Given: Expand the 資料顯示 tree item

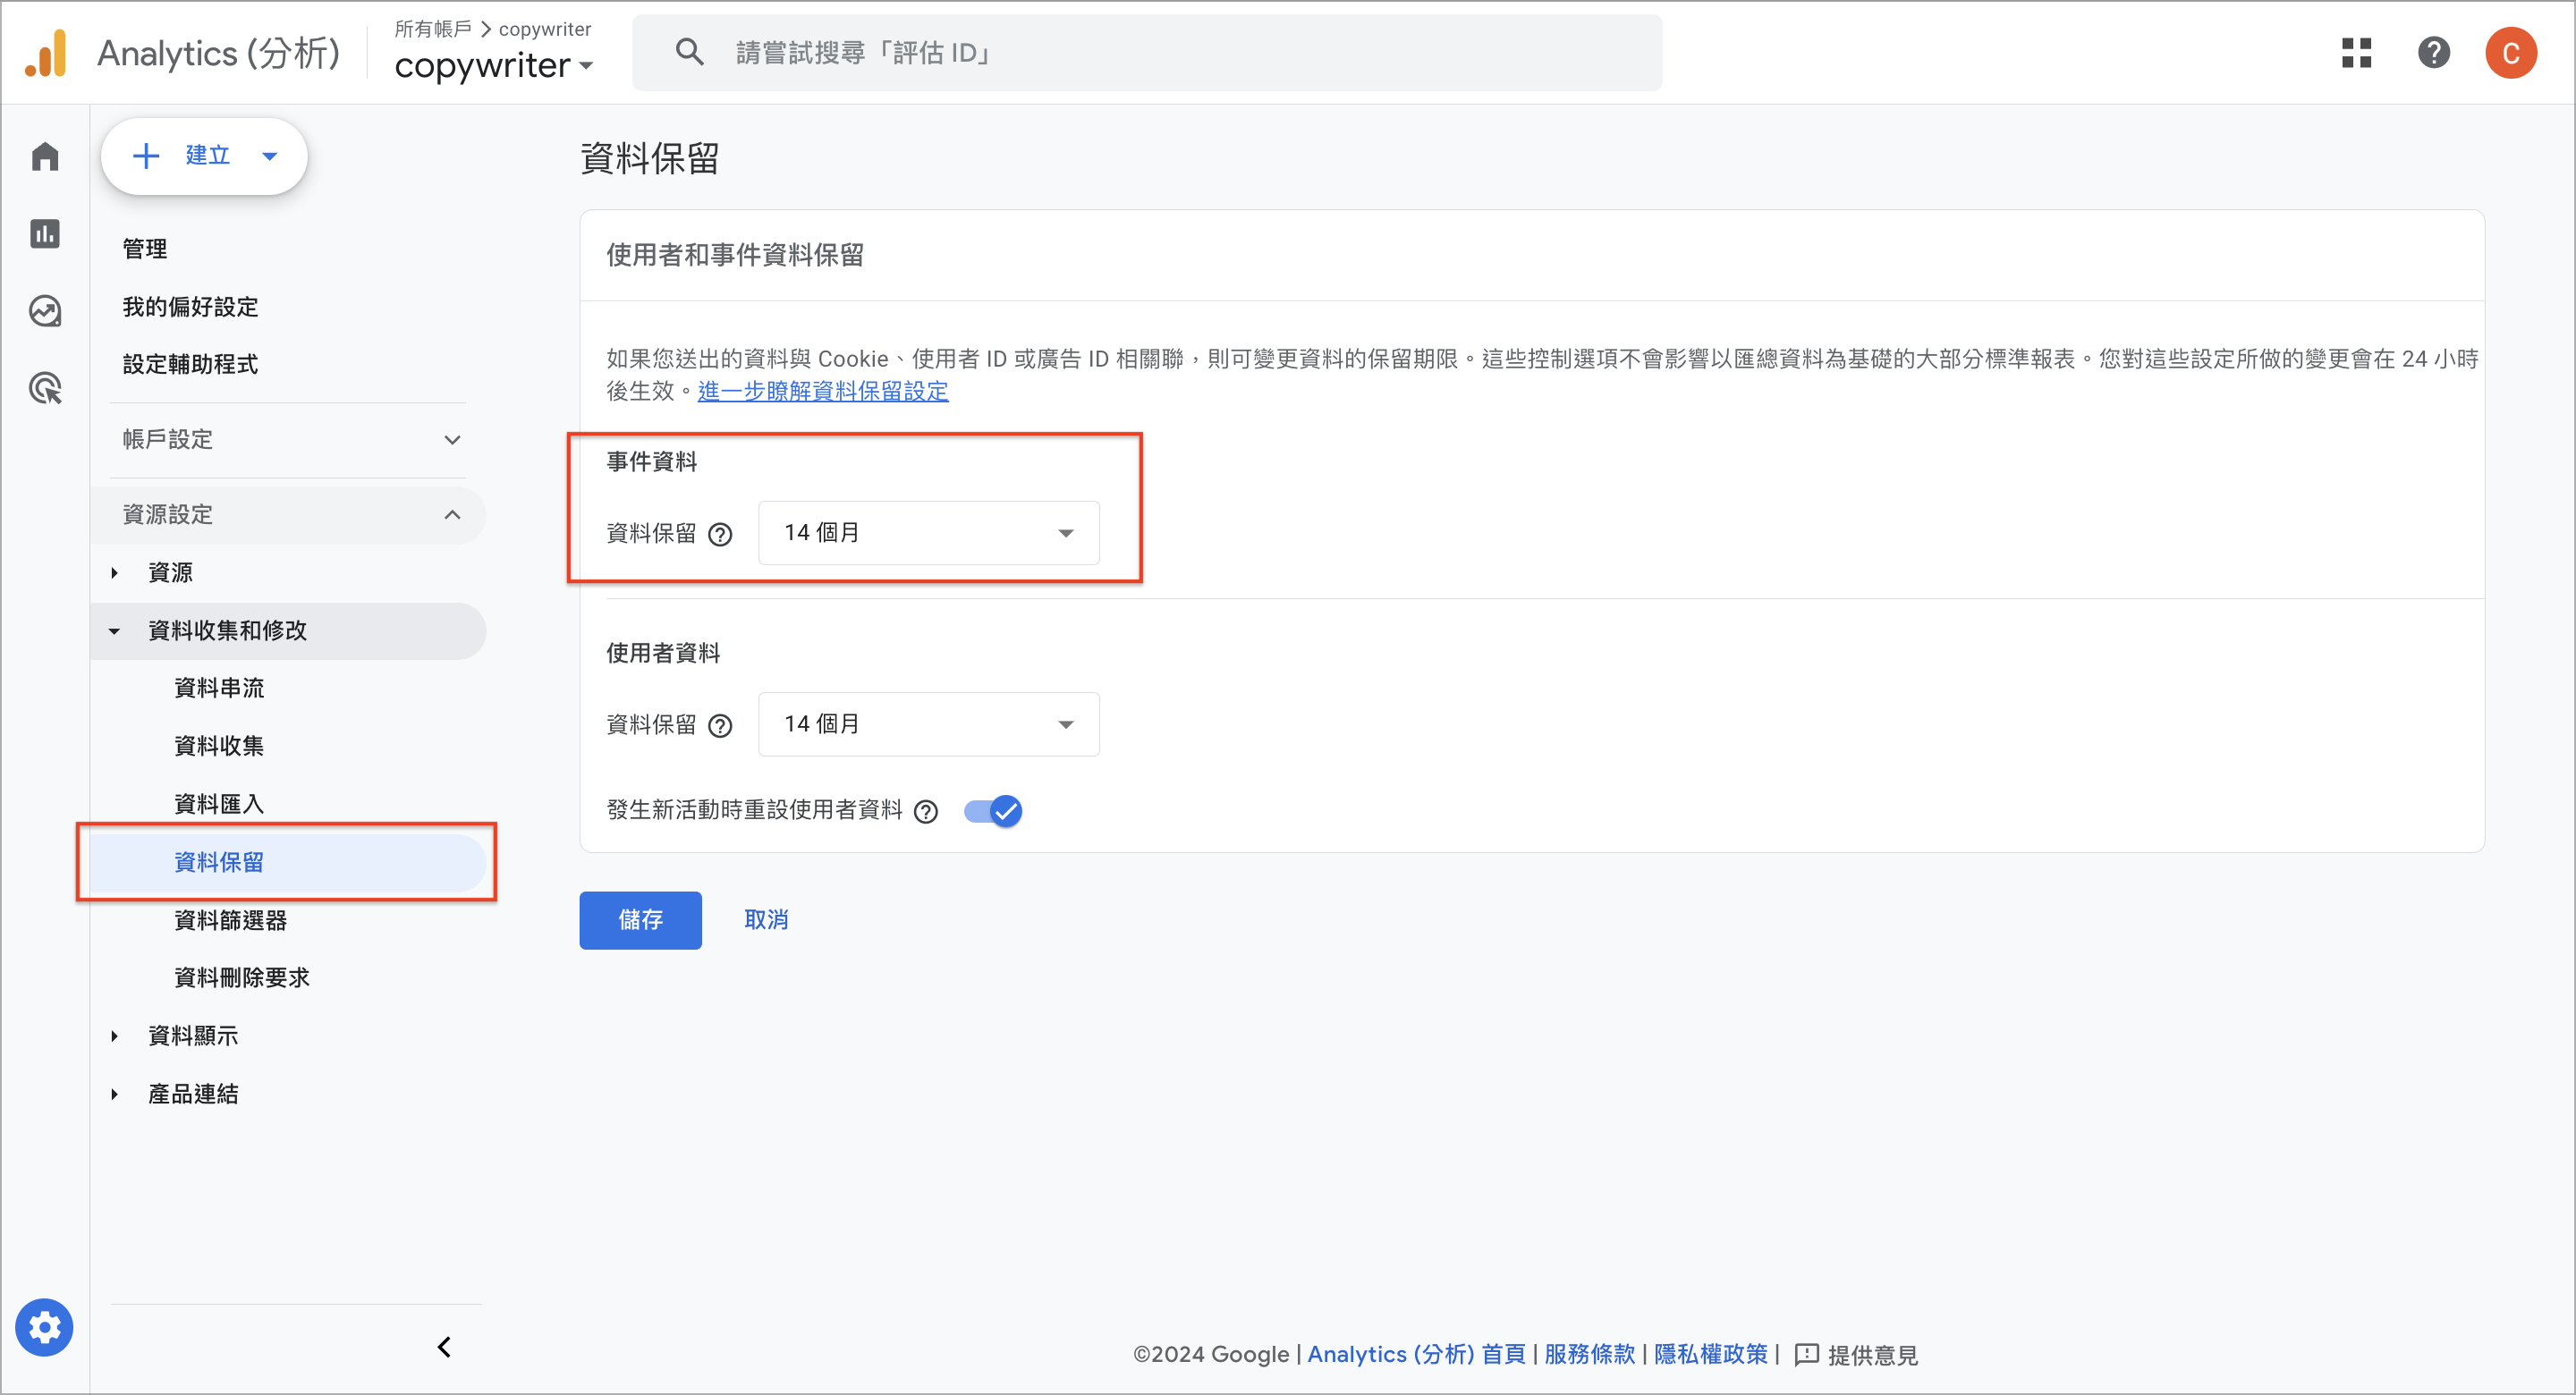Looking at the screenshot, I should [114, 1036].
